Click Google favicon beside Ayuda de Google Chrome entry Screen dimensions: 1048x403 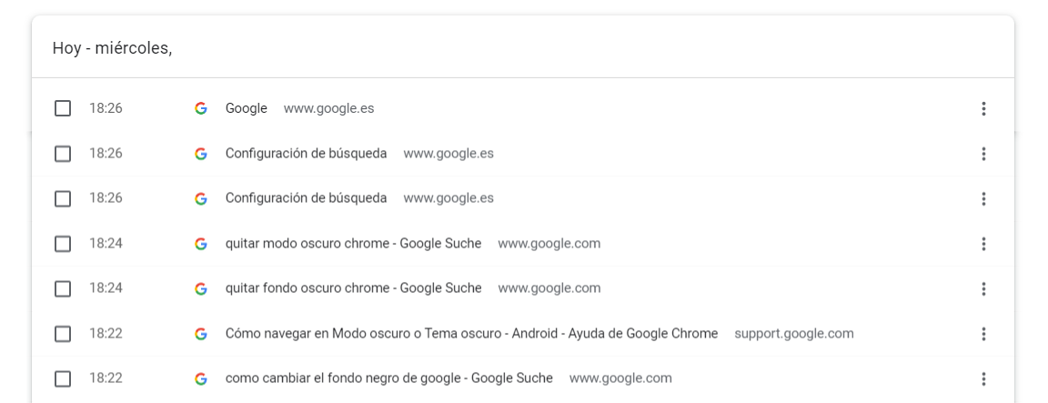(x=201, y=334)
